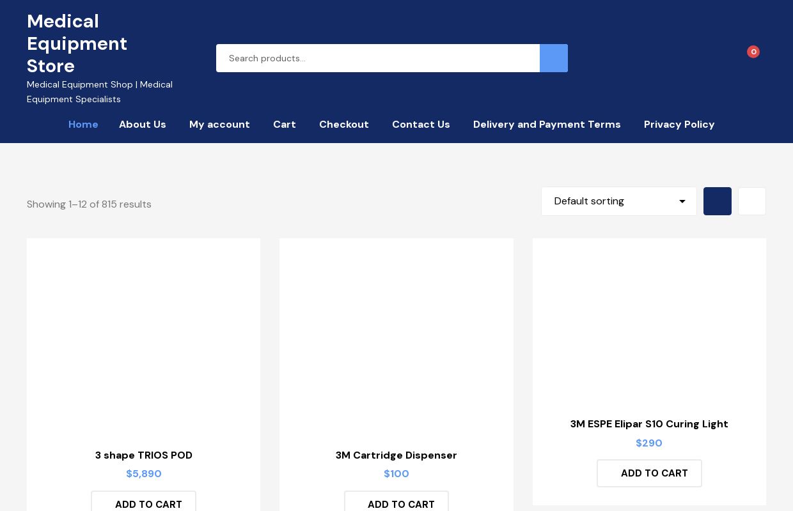Screen dimensions: 793x511
Task: Switch to the white list view button
Action: 751,201
